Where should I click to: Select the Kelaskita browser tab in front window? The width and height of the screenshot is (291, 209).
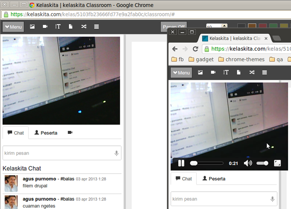235,38
